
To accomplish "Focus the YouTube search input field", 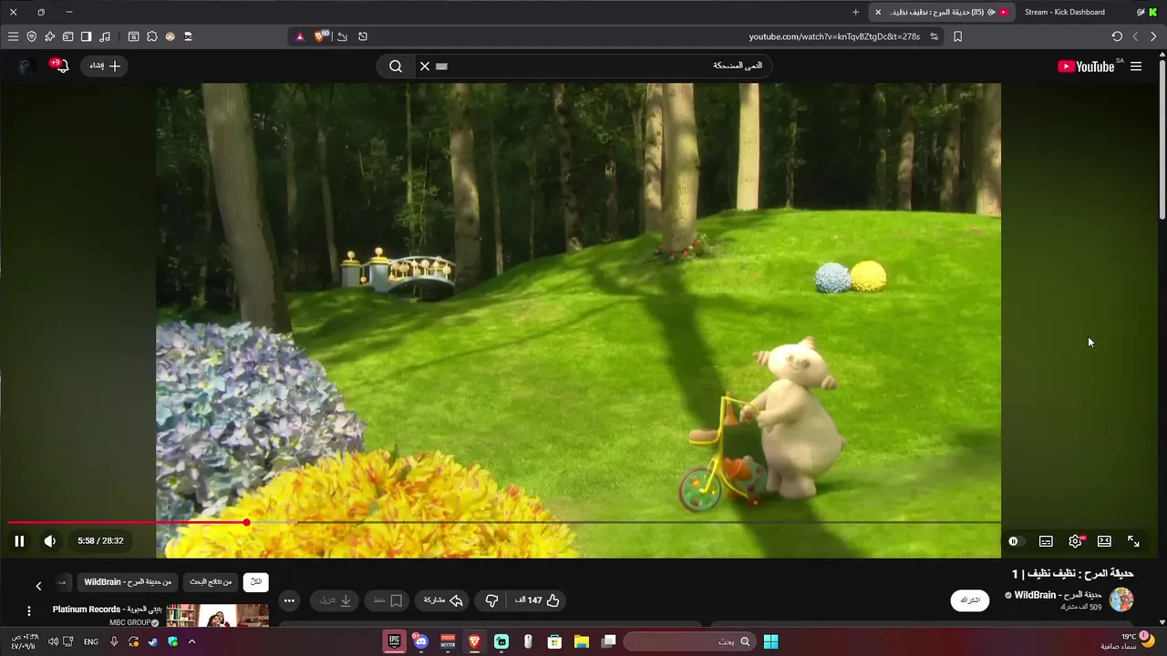I will click(593, 67).
